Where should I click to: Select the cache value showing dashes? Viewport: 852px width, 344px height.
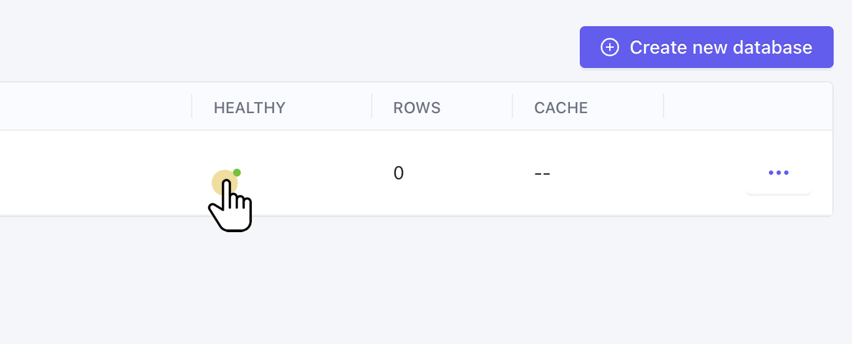(x=542, y=174)
